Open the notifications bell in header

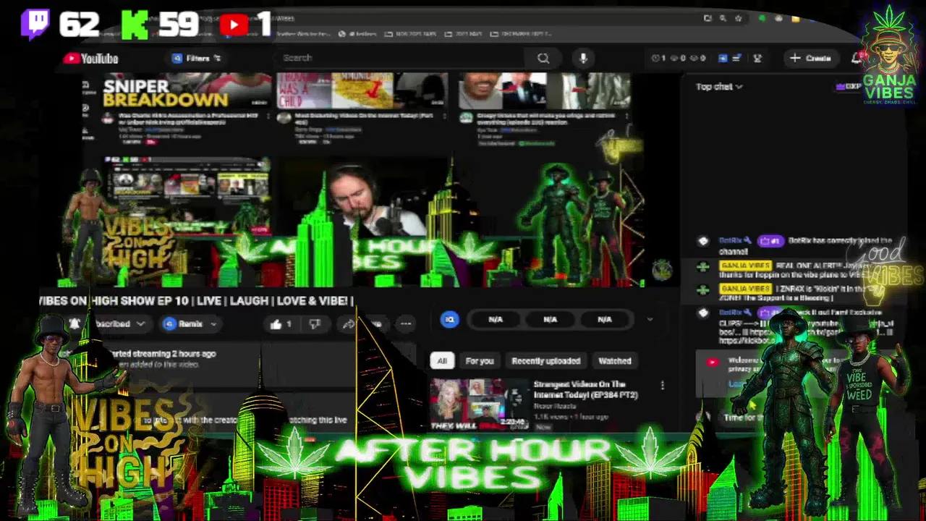coord(857,58)
